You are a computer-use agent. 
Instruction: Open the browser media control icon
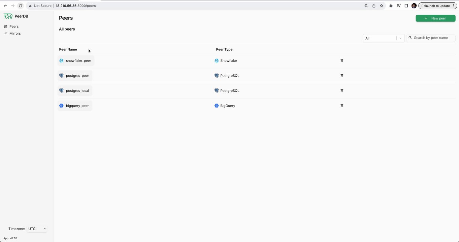pos(399,6)
